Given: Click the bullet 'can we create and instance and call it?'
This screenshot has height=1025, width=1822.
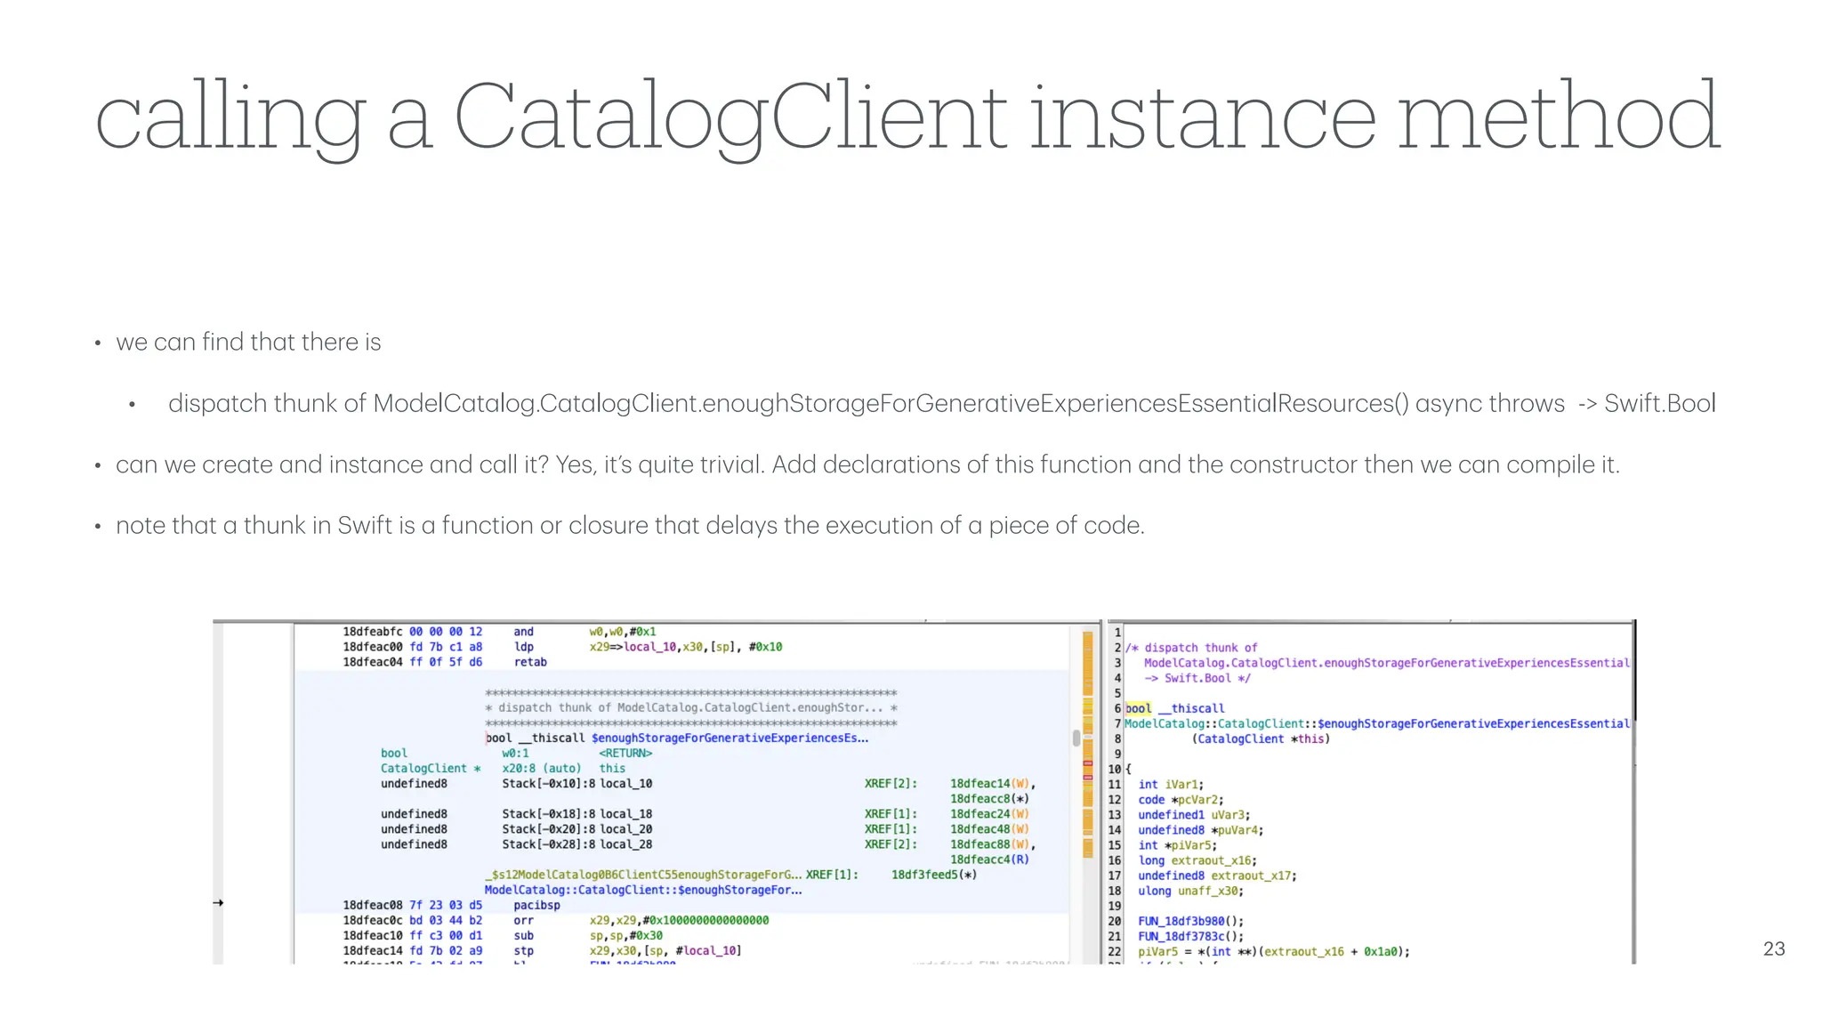Looking at the screenshot, I should pyautogui.click(x=867, y=464).
